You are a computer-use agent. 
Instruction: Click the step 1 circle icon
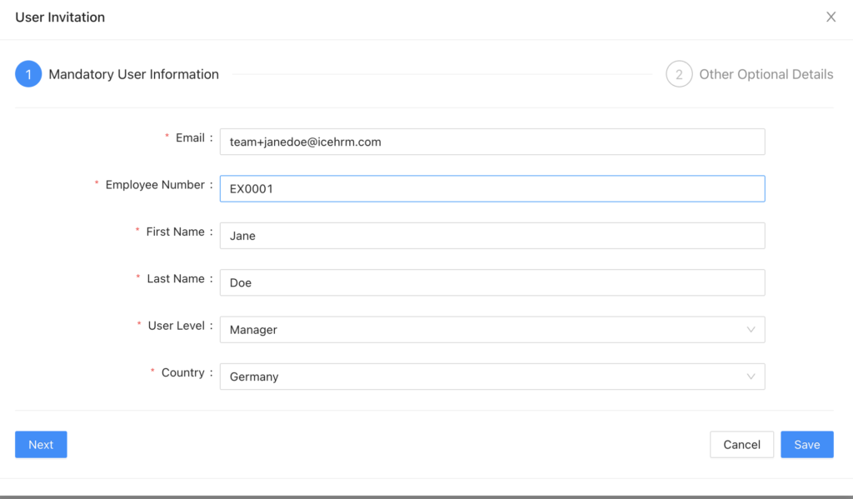[28, 74]
